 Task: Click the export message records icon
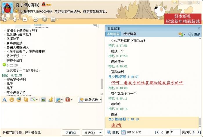(x=181, y=34)
